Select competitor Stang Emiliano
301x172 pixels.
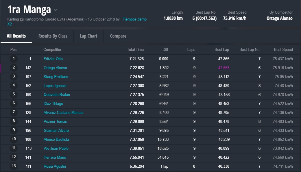point(56,77)
